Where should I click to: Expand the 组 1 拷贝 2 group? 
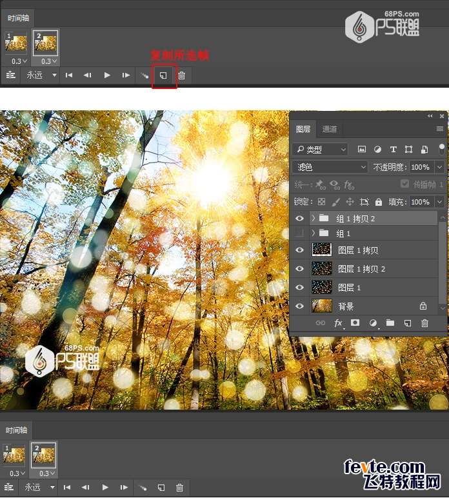coord(314,219)
